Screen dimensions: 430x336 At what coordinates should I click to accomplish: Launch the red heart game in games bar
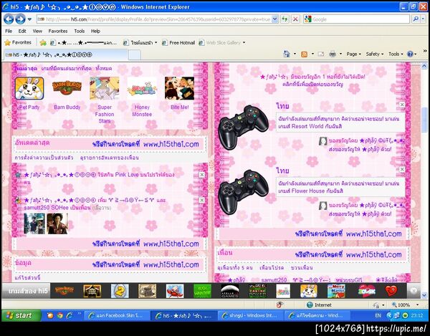click(x=391, y=291)
